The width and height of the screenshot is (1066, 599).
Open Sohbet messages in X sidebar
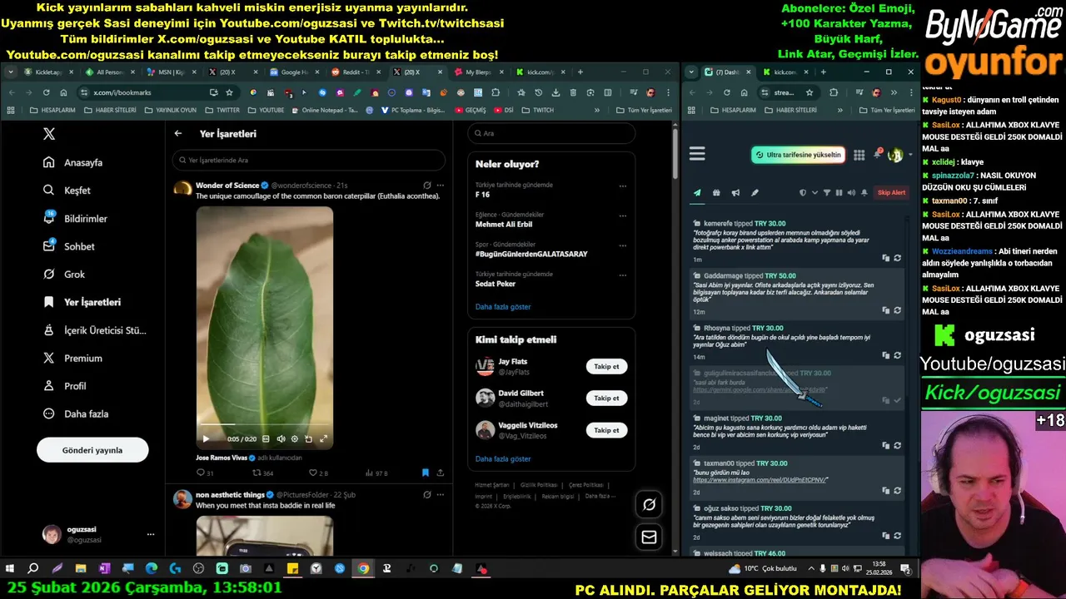[x=69, y=246]
